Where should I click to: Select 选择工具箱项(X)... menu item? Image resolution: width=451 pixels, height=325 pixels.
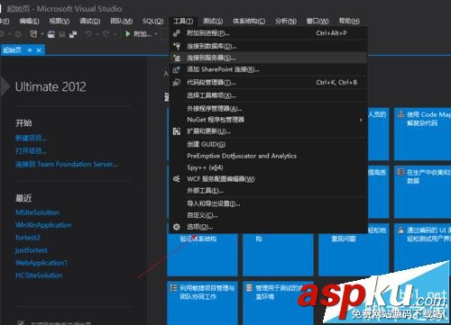click(269, 95)
